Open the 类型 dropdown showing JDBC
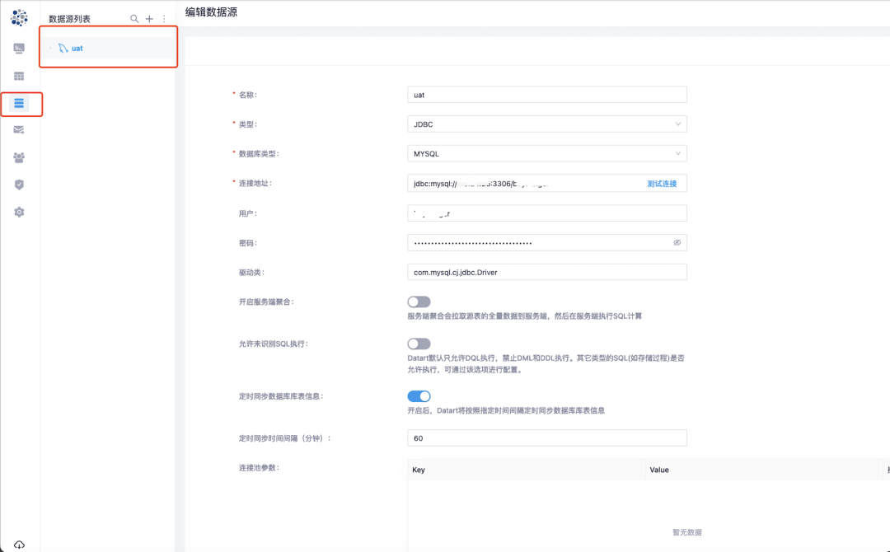The width and height of the screenshot is (890, 552). click(677, 124)
